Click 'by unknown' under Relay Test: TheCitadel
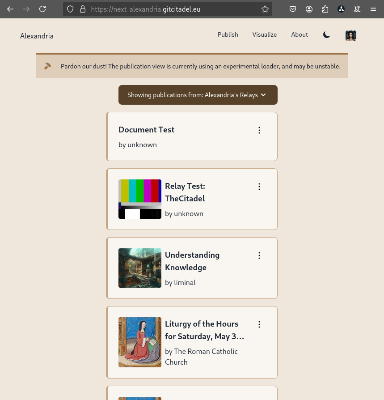The height and width of the screenshot is (400, 384). click(184, 214)
